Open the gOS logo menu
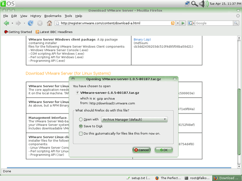The image size is (242, 181). tap(8, 4)
